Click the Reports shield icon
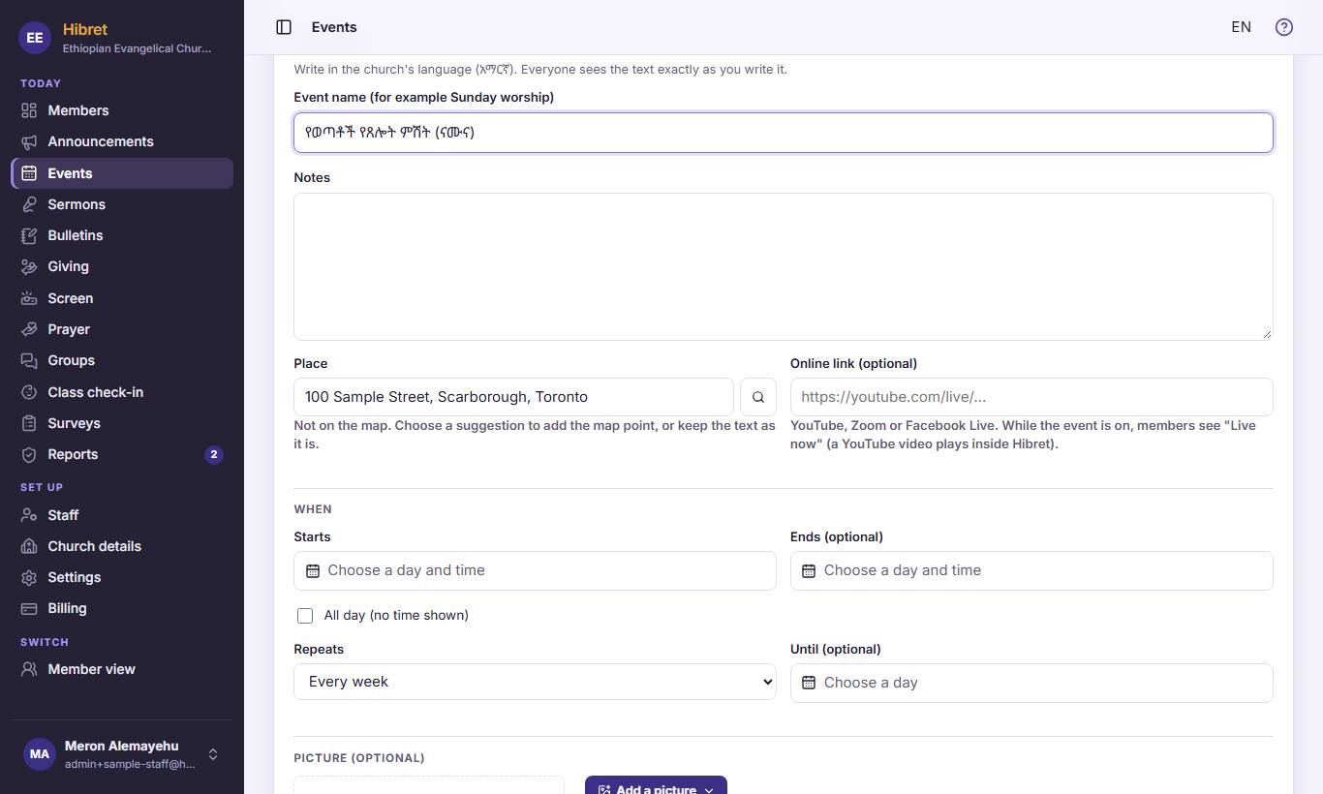The height and width of the screenshot is (794, 1323). [x=29, y=454]
